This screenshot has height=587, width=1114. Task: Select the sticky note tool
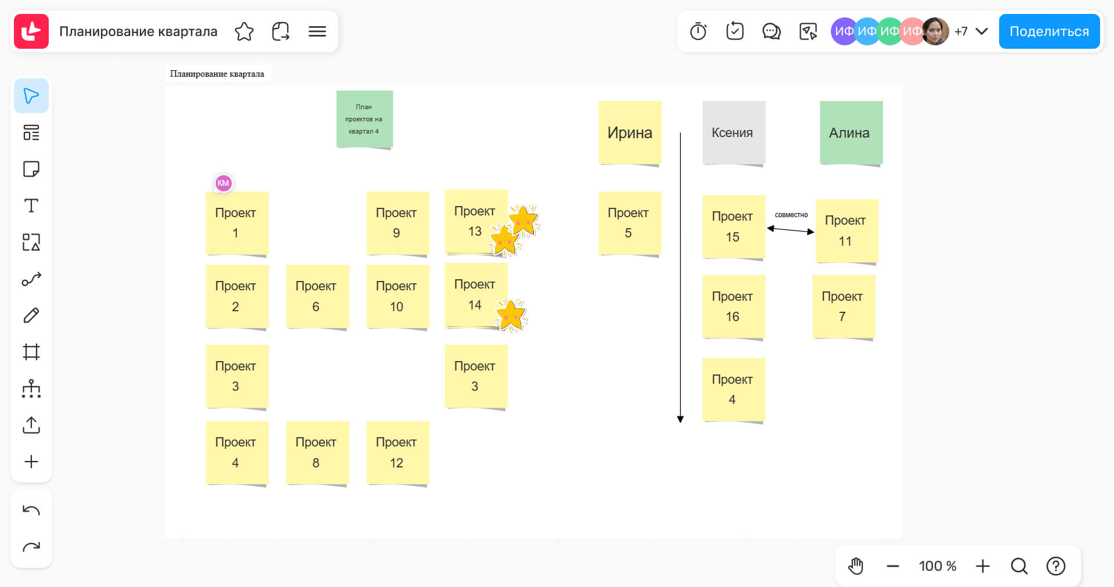(x=31, y=169)
